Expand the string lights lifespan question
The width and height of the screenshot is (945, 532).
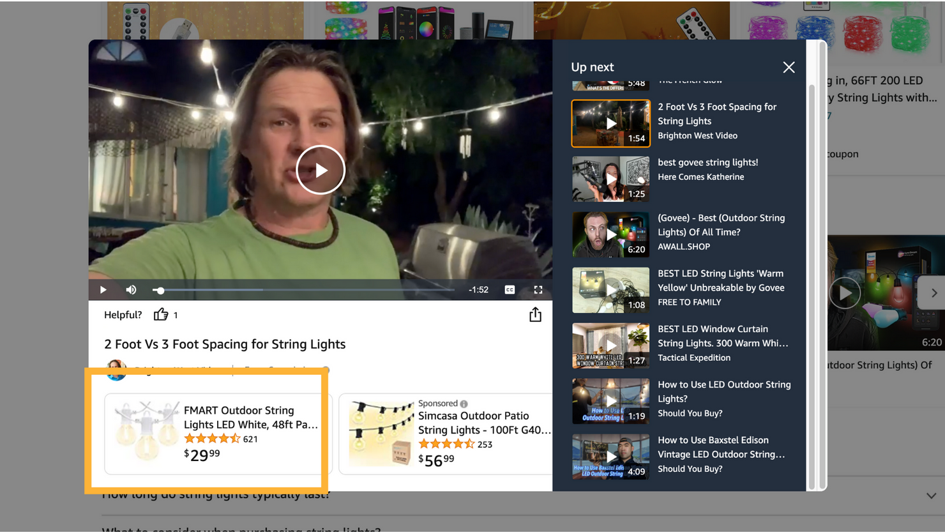click(931, 496)
